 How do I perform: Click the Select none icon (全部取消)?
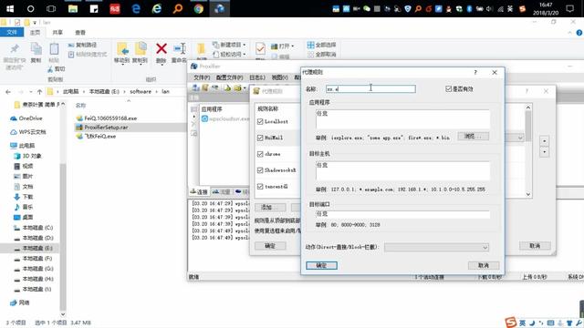click(310, 55)
